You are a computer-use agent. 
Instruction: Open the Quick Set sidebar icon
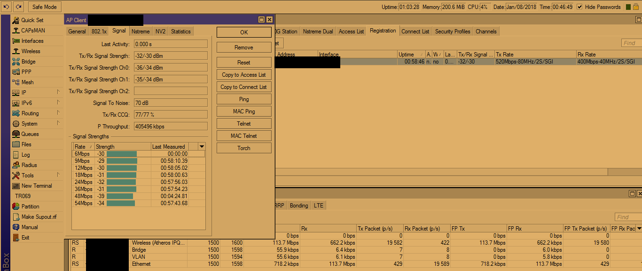tap(16, 20)
